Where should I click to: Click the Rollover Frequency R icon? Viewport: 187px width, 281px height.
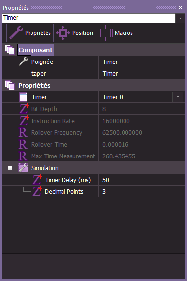23,132
